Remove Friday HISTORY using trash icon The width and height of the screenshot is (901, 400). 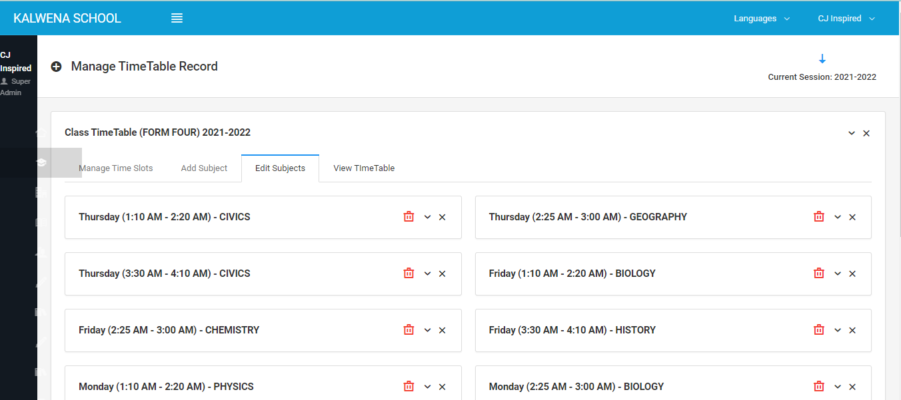pyautogui.click(x=818, y=330)
